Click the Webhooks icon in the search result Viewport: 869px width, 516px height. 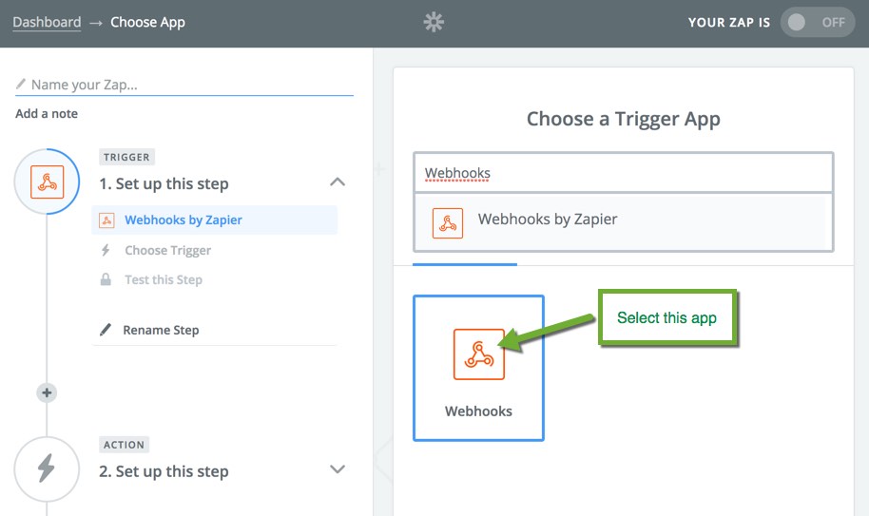447,223
